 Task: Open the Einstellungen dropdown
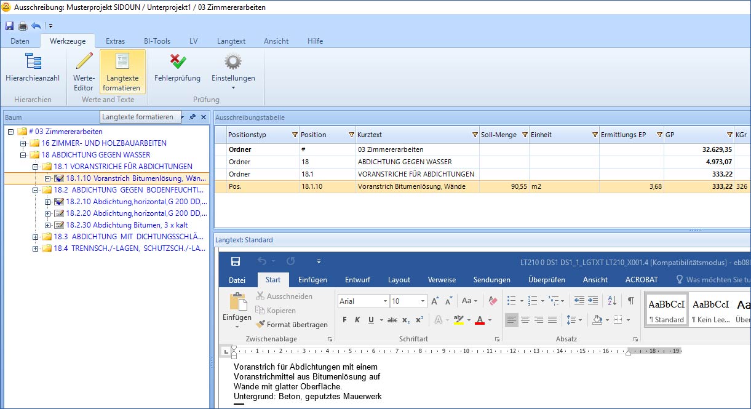(233, 87)
